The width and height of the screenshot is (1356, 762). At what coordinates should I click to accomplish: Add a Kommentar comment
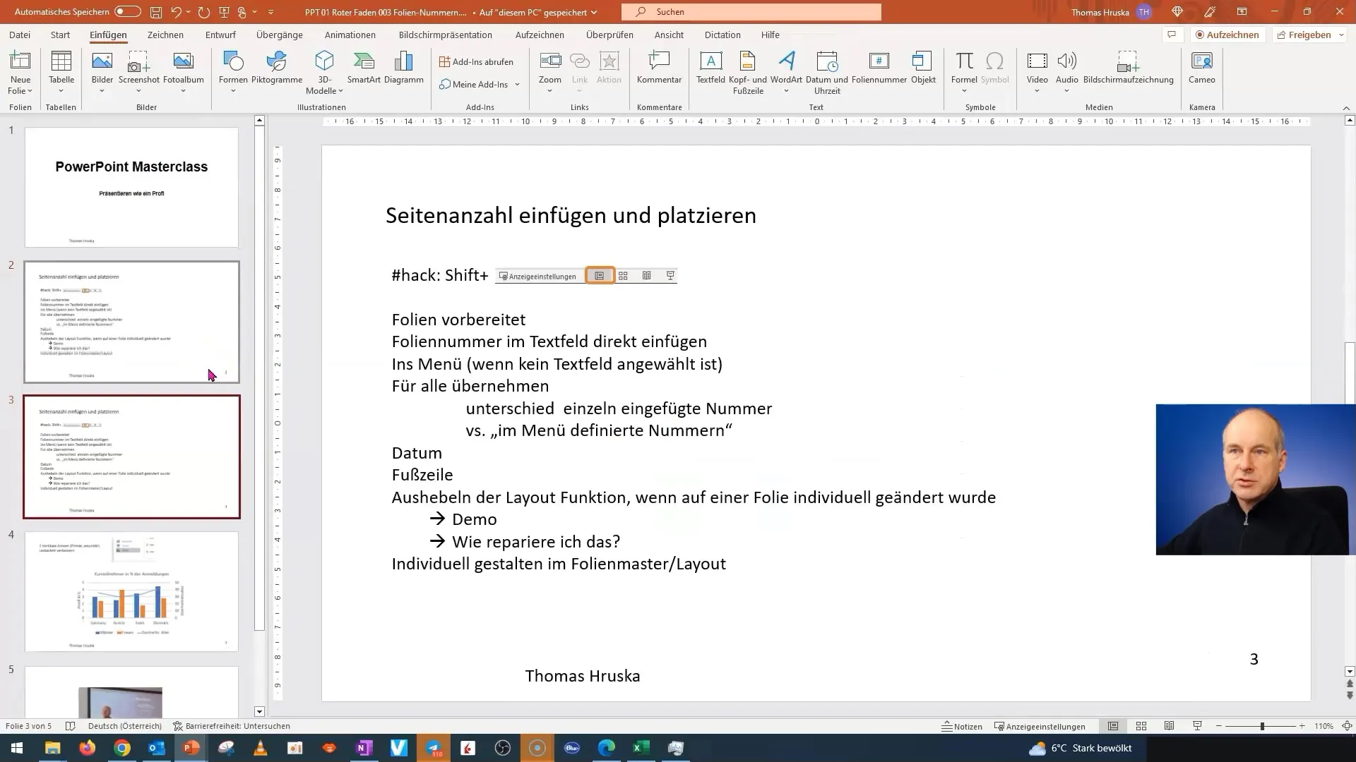point(659,68)
